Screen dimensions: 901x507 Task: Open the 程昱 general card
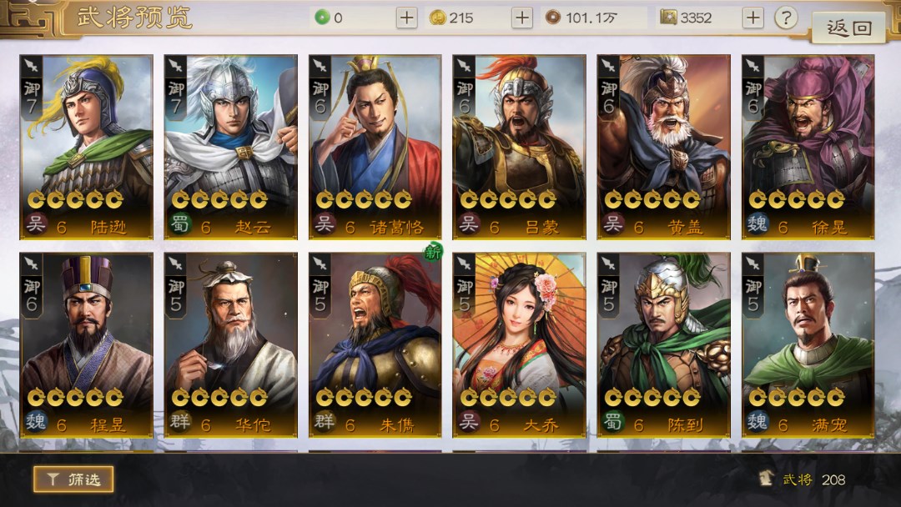[x=86, y=344]
